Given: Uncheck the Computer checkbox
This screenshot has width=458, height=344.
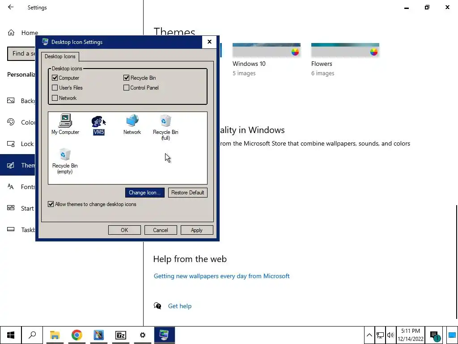Looking at the screenshot, I should (x=55, y=78).
